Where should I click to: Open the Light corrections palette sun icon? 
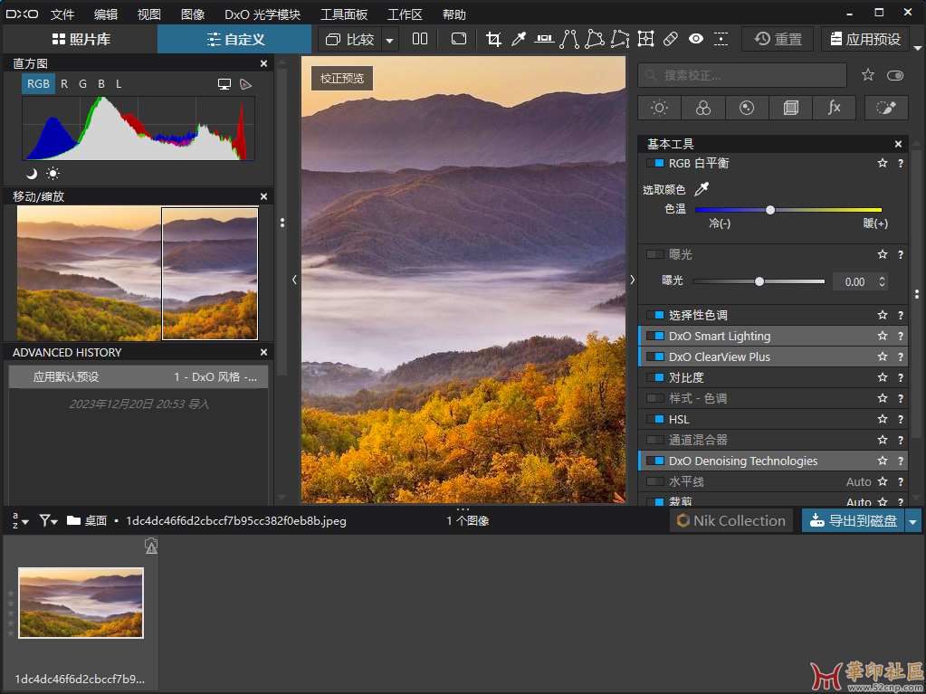point(659,108)
